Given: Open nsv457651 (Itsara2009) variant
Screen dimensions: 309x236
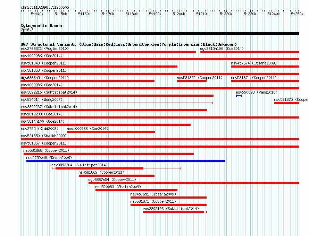Looking at the screenshot, I should pyautogui.click(x=153, y=194).
